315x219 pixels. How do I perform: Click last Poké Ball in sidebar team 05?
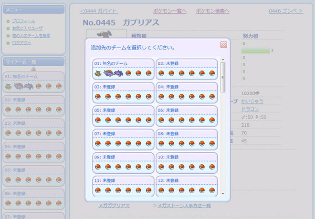click(59, 180)
